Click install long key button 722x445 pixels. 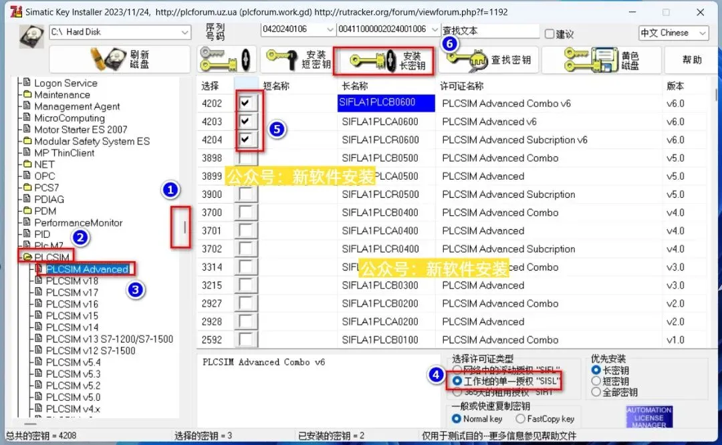pyautogui.click(x=384, y=60)
